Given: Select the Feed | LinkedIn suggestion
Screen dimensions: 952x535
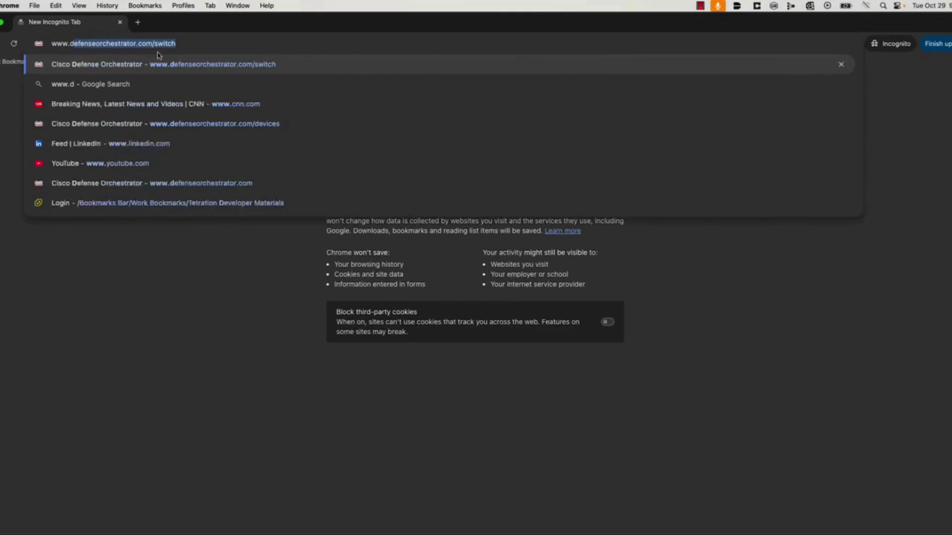Looking at the screenshot, I should (439, 144).
